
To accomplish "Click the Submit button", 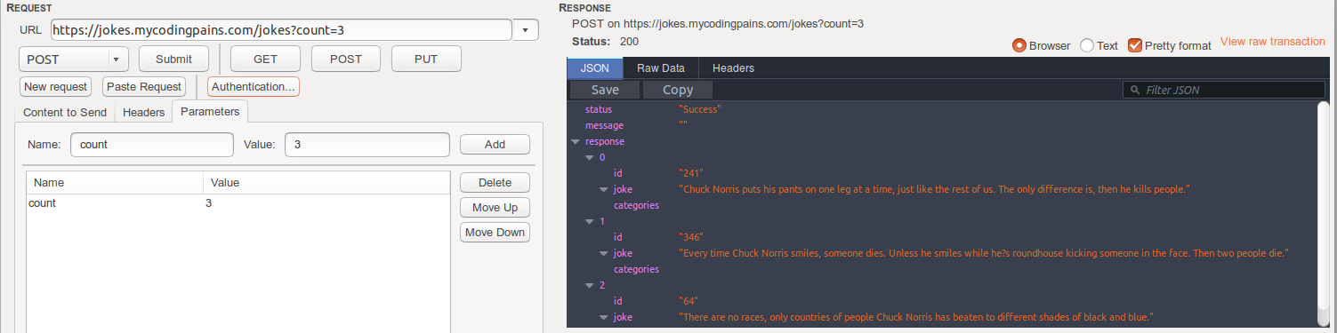I will (x=173, y=59).
